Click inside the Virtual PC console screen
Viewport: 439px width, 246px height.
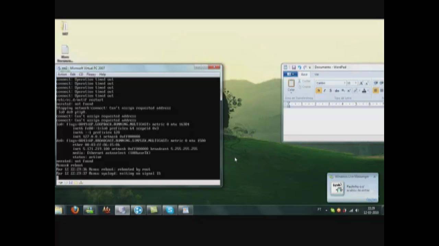pyautogui.click(x=138, y=128)
